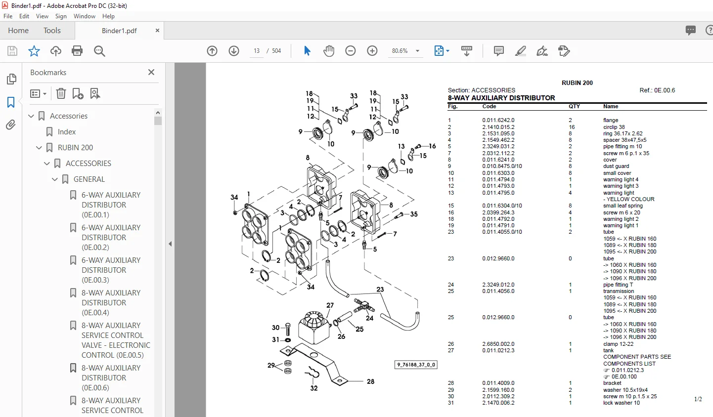The width and height of the screenshot is (713, 417).
Task: Click the 8-WAY AUXILIARY DISTRIBUTOR page heading
Action: tap(501, 98)
